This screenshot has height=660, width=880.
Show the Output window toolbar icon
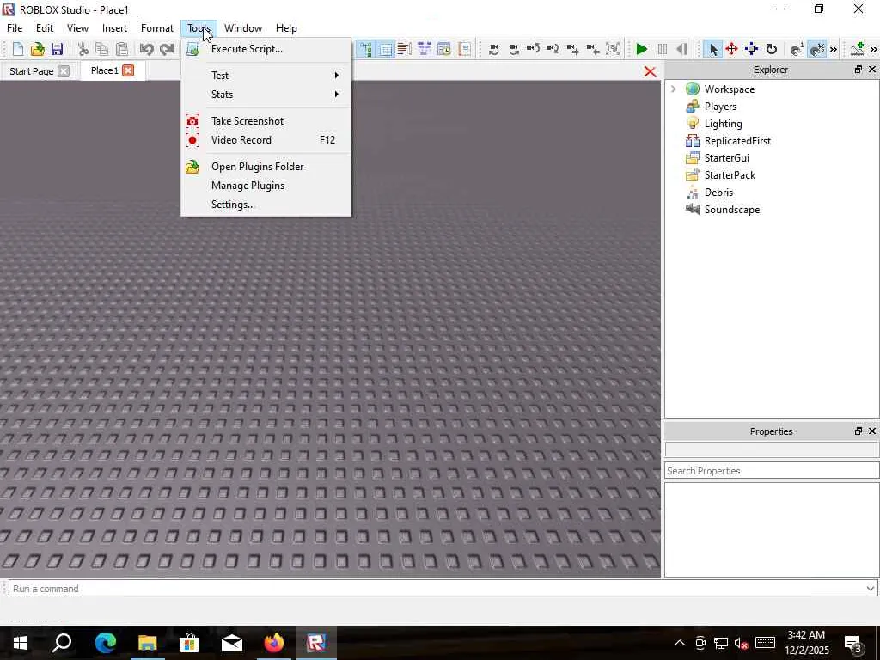pyautogui.click(x=405, y=49)
